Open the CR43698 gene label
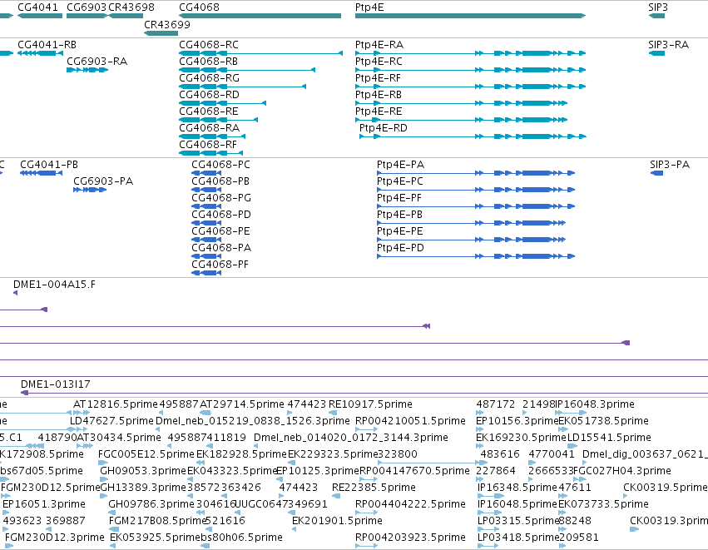The width and height of the screenshot is (708, 550). pos(131,7)
